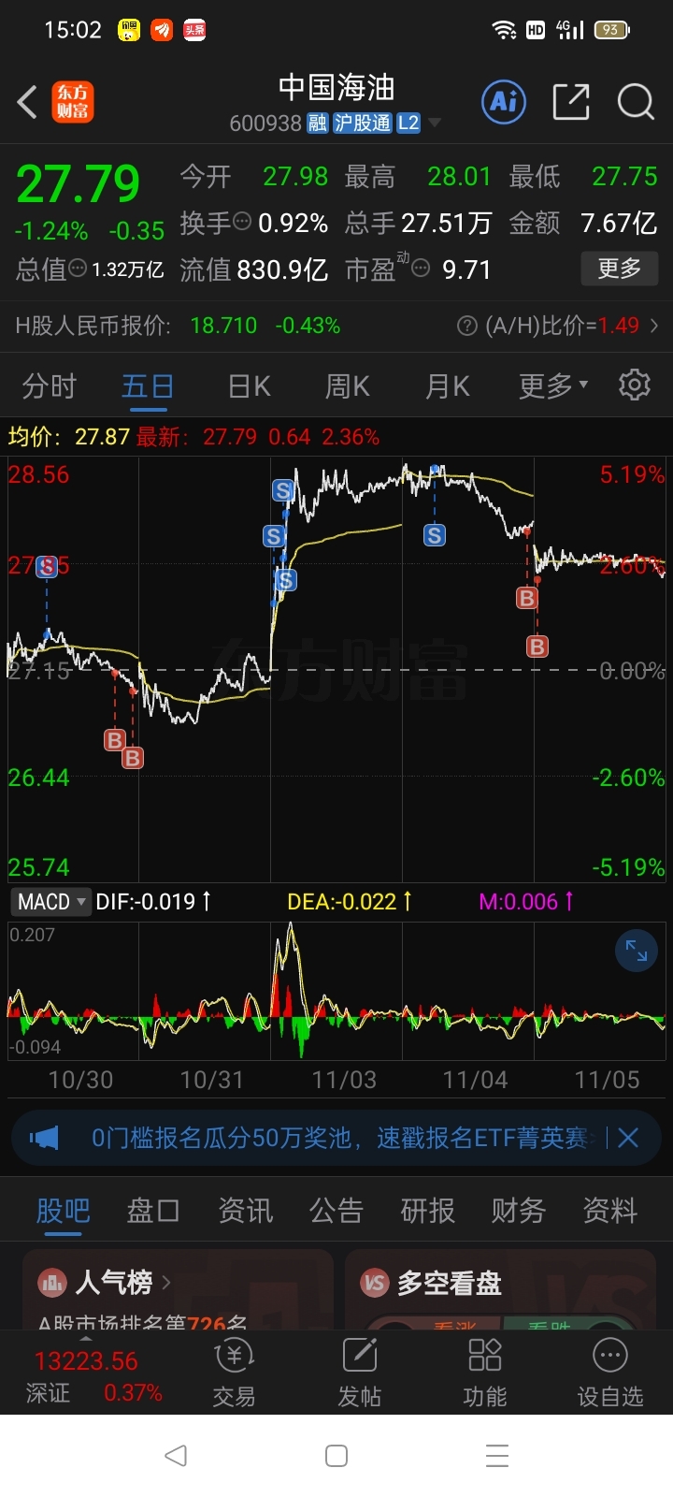Tap current price 27.79
The width and height of the screenshot is (673, 1497).
pos(79,184)
